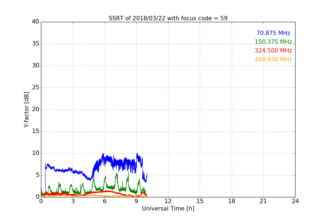This screenshot has width=328, height=219.
Task: Click y-axis tick label 35
Action: pos(36,44)
